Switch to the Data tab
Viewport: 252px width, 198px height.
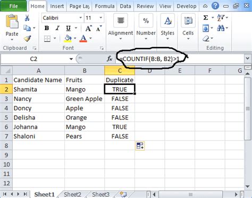(125, 6)
